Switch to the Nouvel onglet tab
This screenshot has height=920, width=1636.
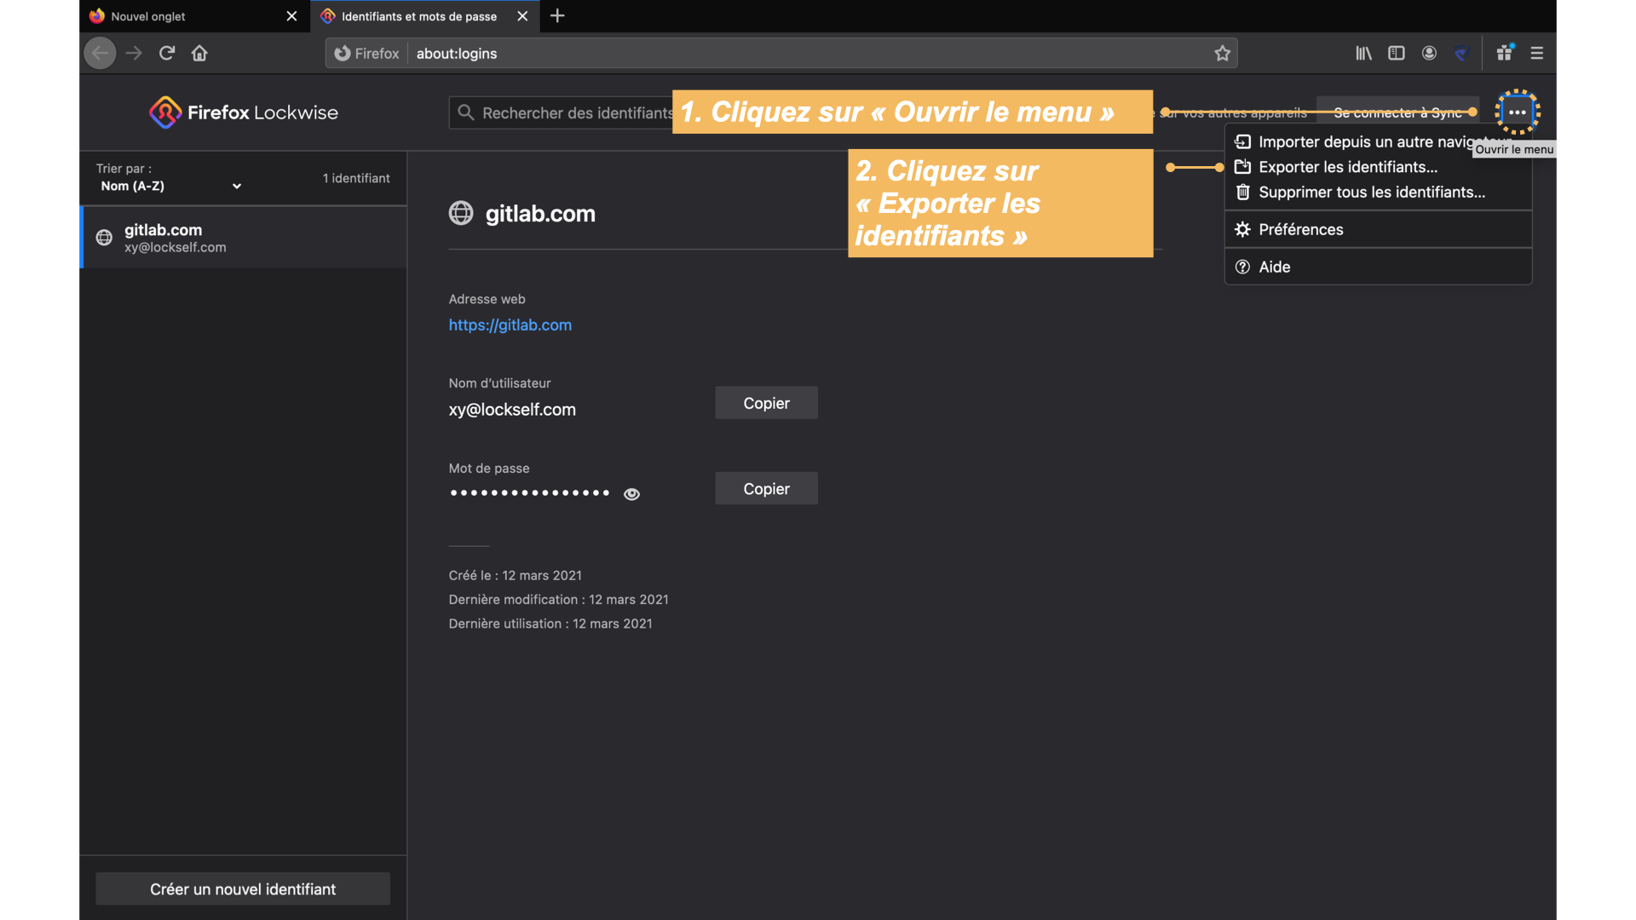(193, 16)
